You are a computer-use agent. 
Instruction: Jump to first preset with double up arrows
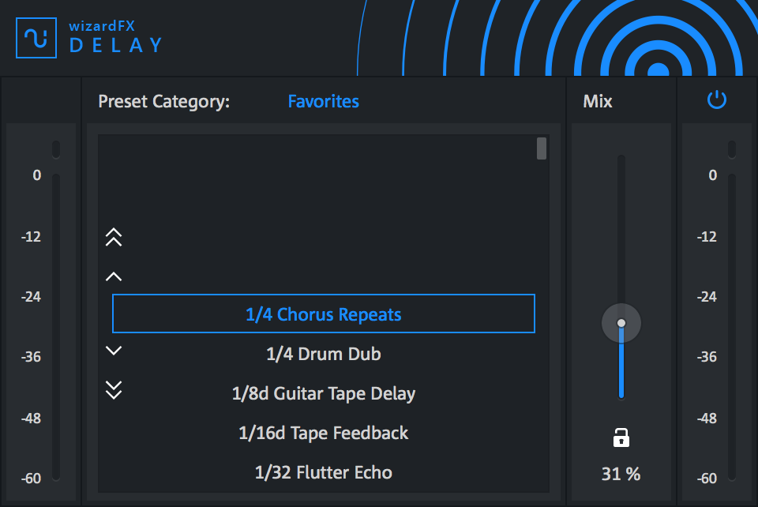114,237
